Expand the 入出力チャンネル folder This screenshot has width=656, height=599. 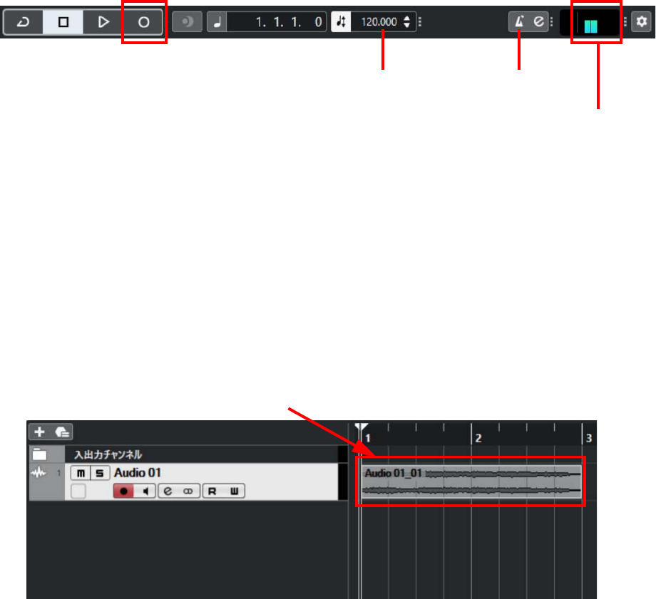pos(39,454)
